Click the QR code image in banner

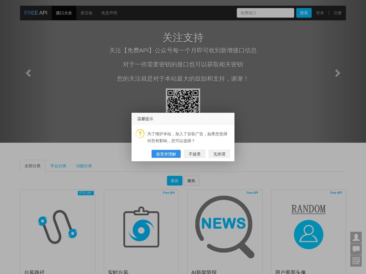(183, 100)
